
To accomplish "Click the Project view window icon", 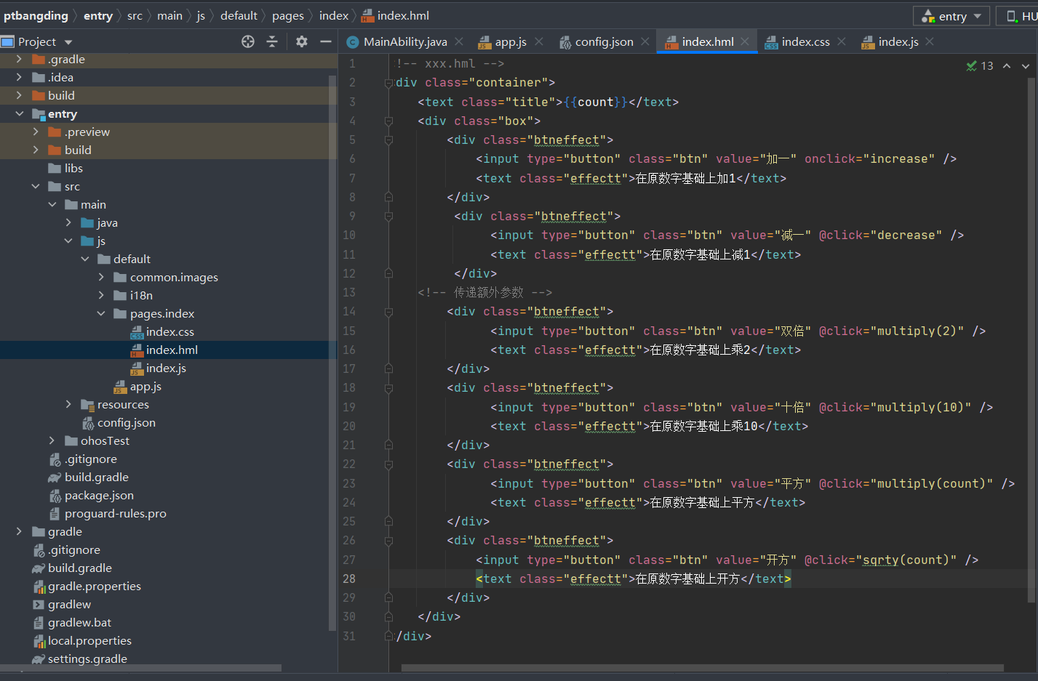I will click(8, 41).
